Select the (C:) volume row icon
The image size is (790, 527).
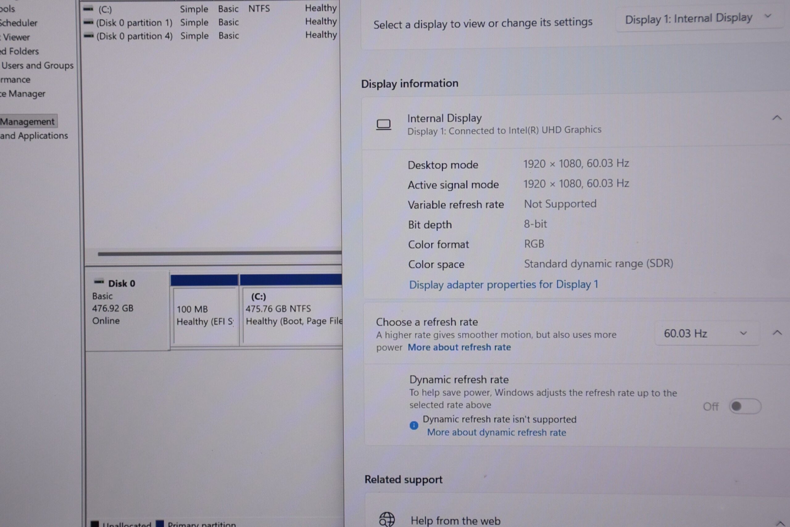tap(88, 9)
